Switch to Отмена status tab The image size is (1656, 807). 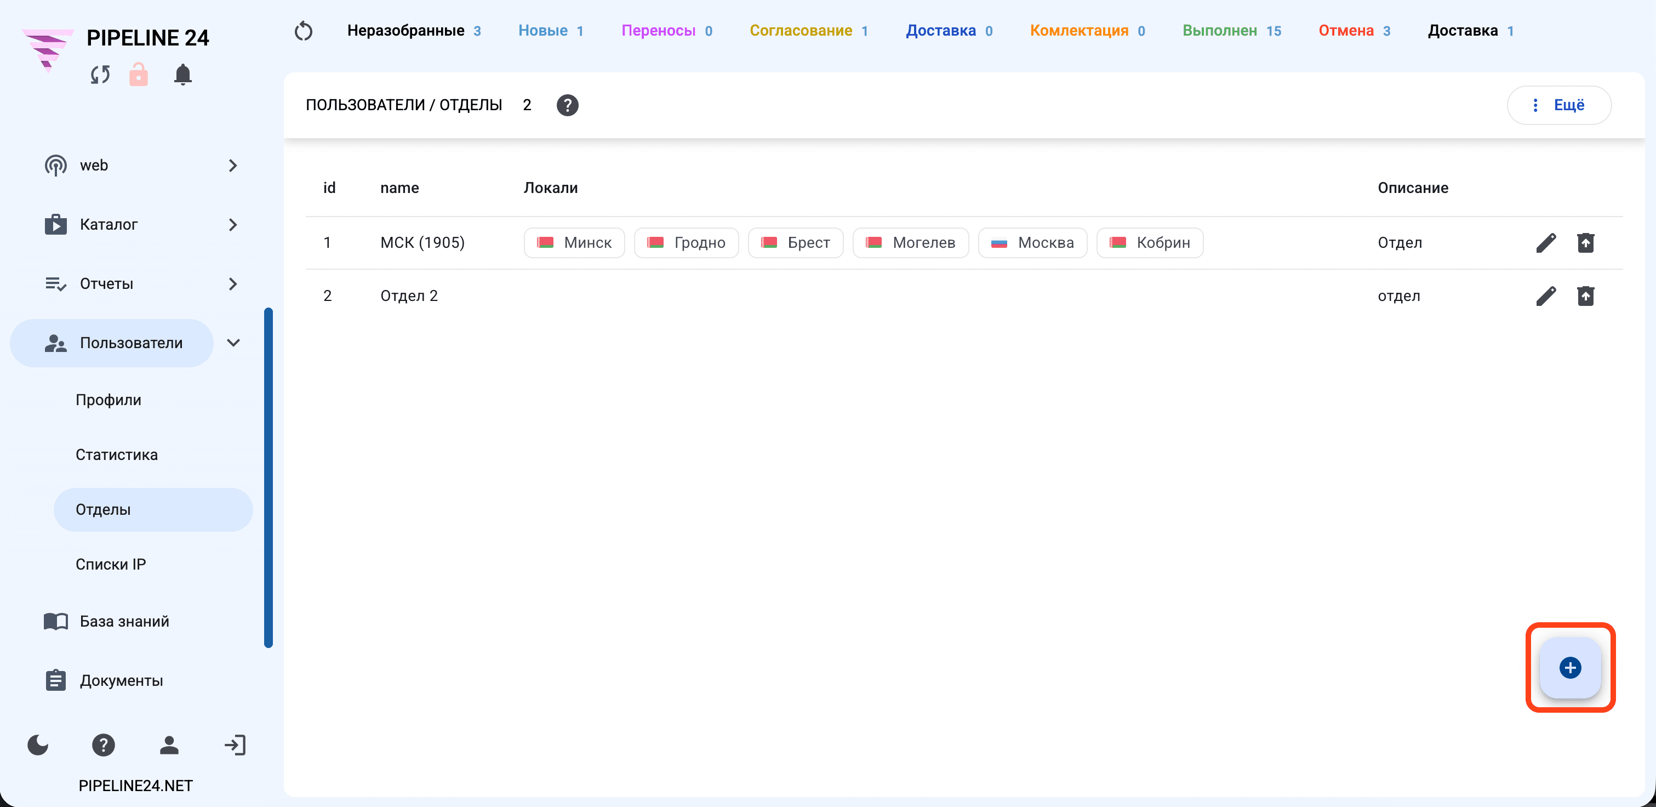[x=1355, y=31]
